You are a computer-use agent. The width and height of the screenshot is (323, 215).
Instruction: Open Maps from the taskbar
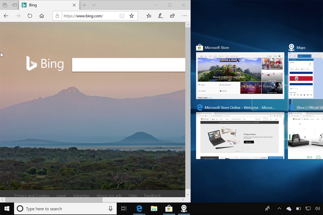(x=184, y=209)
